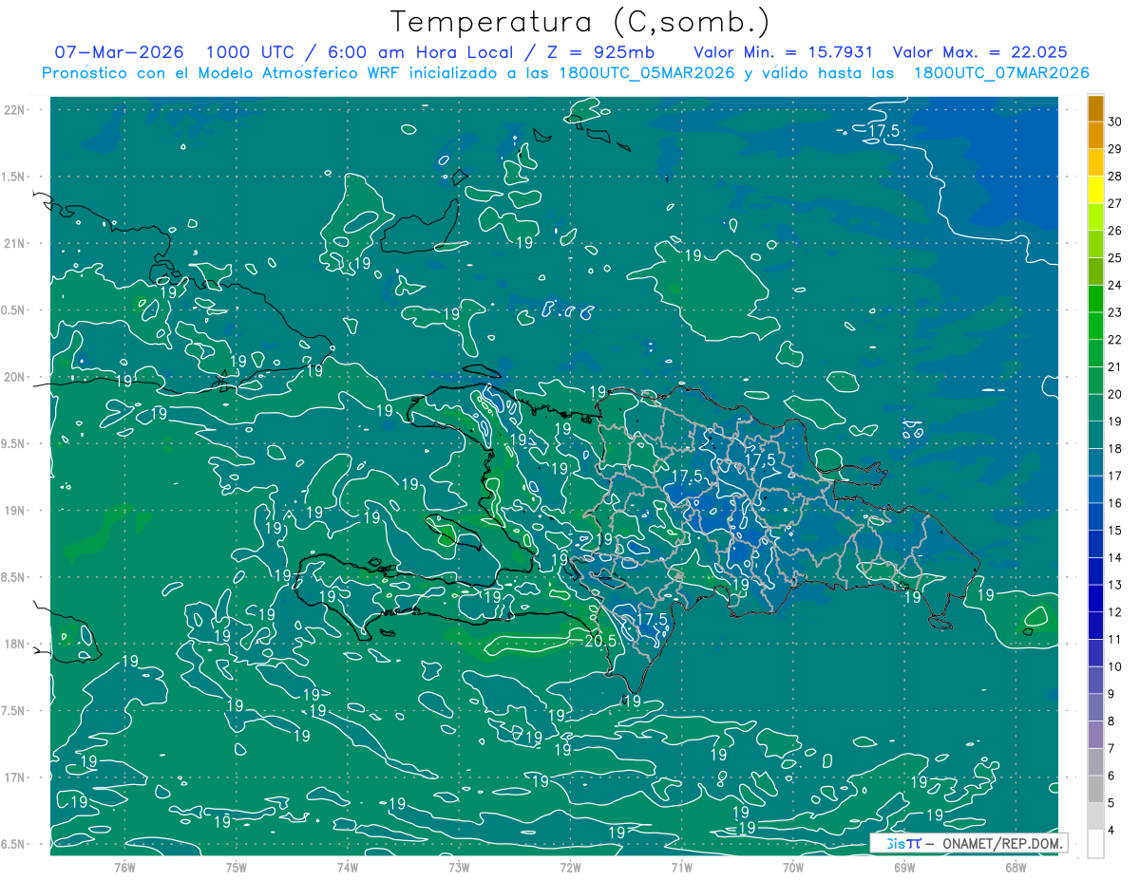Click the '69W' longitude axis label
The height and width of the screenshot is (880, 1140).
[x=904, y=867]
